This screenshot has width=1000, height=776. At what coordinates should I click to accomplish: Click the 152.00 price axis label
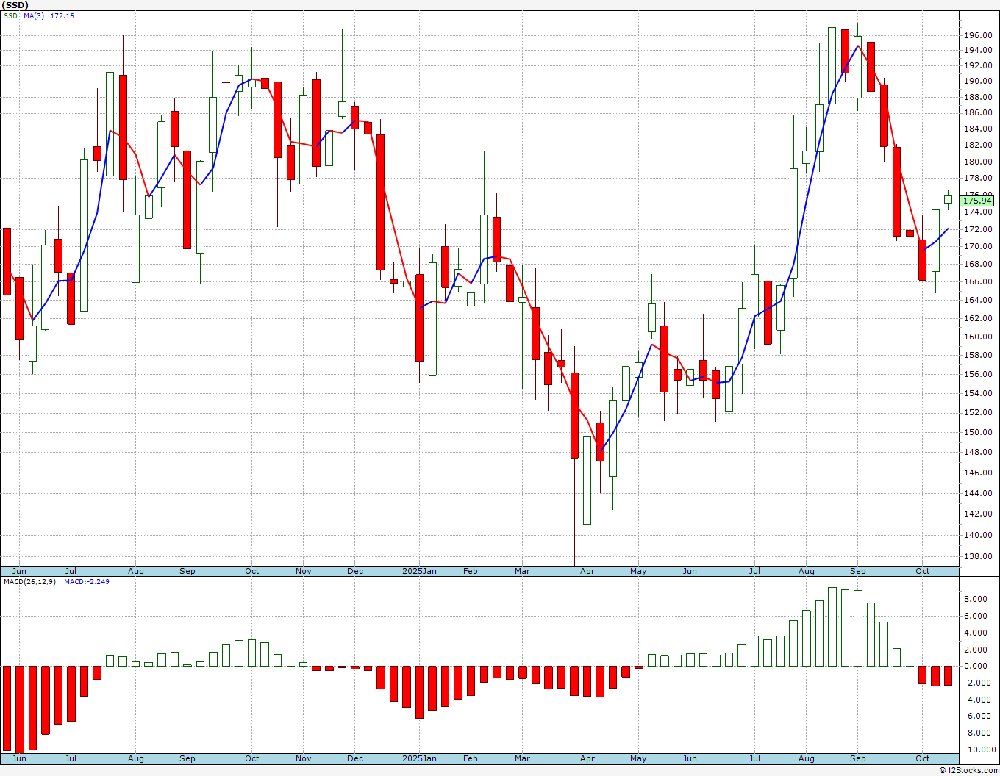tap(977, 413)
